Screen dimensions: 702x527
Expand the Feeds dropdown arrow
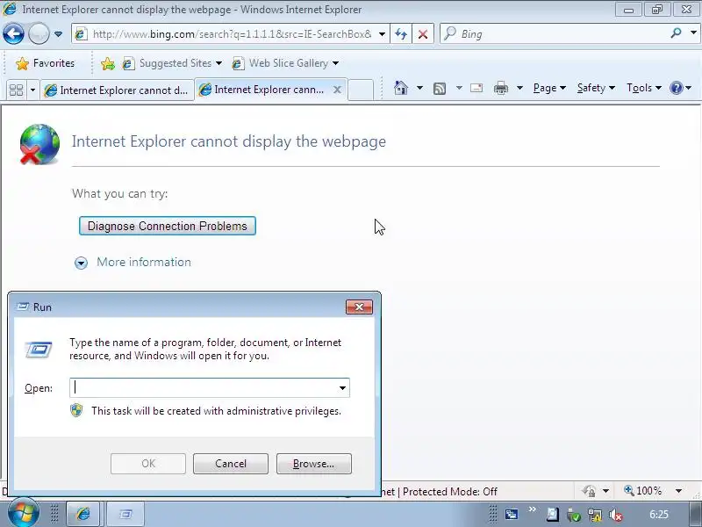coord(459,88)
